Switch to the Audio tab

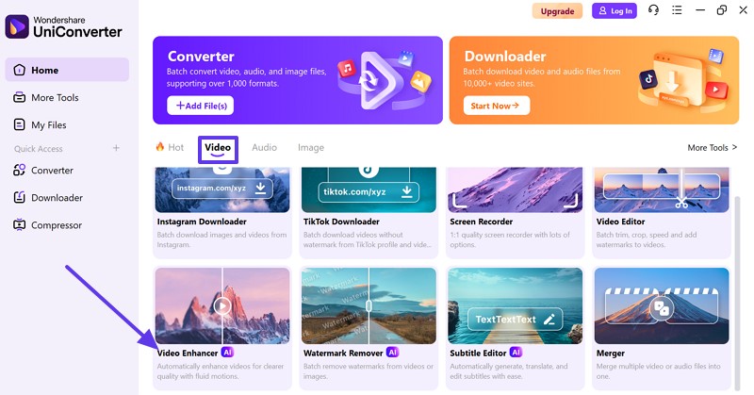pos(265,147)
